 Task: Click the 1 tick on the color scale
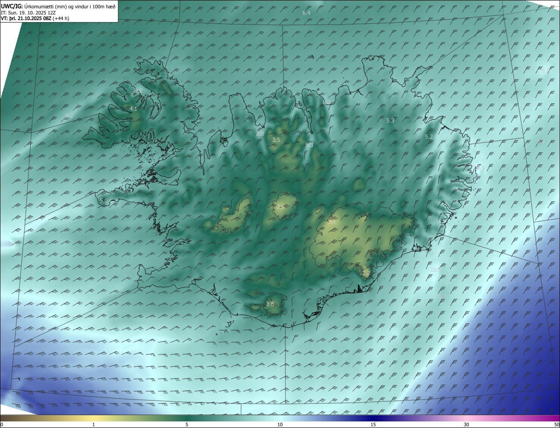pos(94,424)
